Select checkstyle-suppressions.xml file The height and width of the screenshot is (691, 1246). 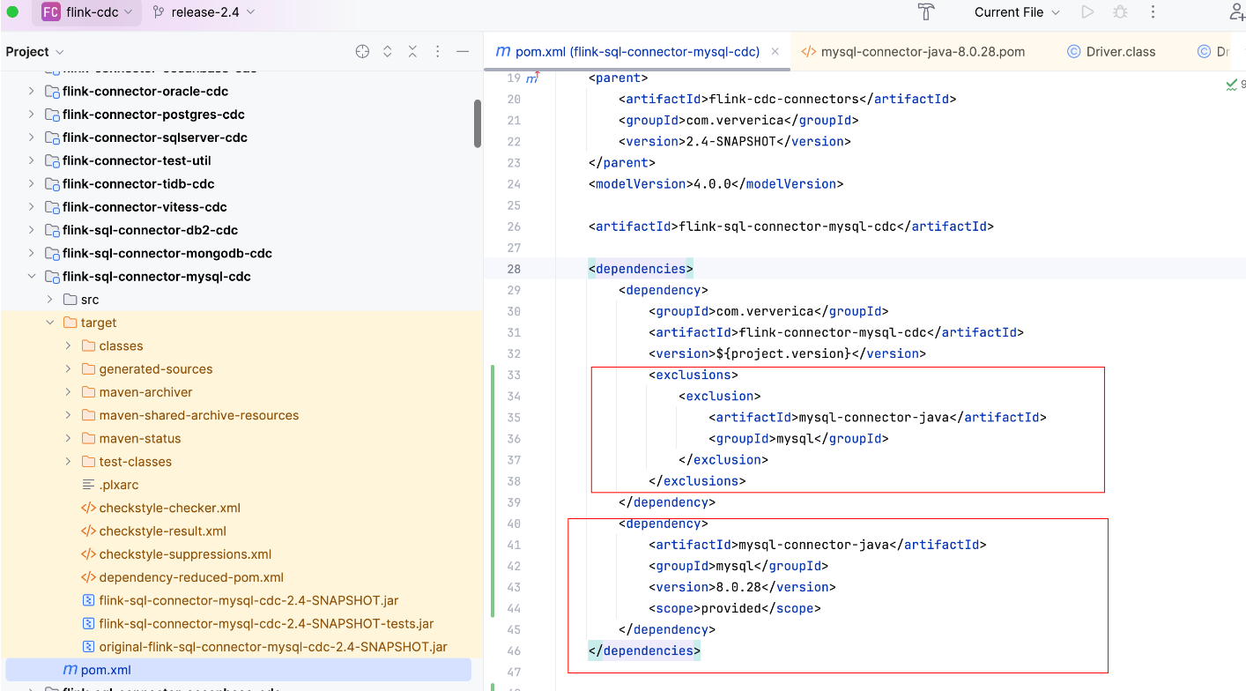click(x=185, y=554)
